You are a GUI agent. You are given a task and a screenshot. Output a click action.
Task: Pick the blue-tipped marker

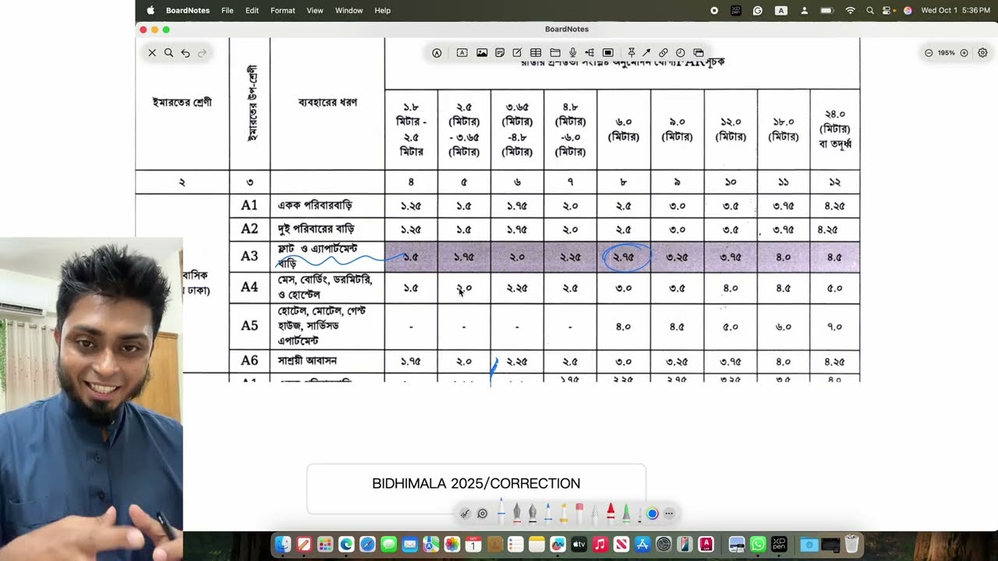tap(548, 513)
